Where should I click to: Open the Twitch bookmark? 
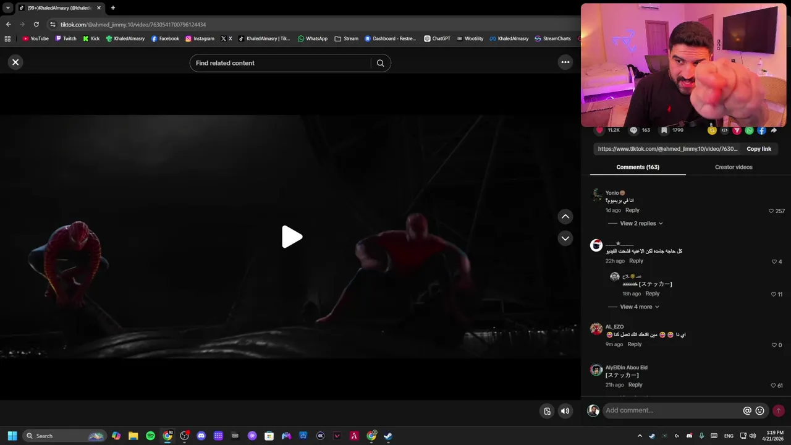(x=66, y=38)
